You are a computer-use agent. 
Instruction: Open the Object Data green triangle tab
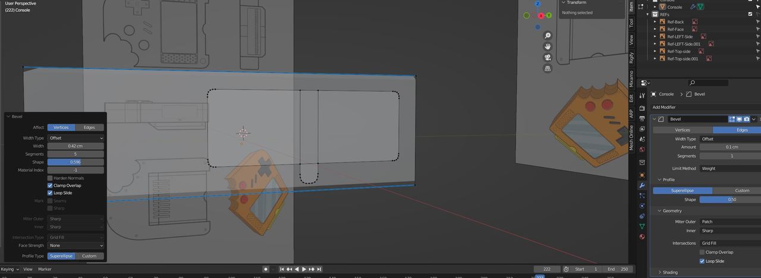[x=641, y=226]
